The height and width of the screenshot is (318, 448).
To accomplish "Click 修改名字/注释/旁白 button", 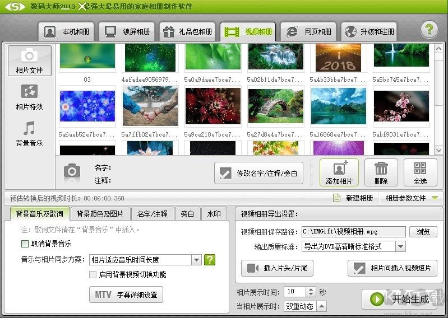I will (x=259, y=173).
